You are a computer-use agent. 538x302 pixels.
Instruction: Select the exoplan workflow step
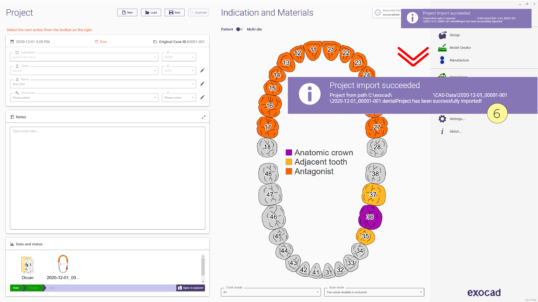(x=34, y=288)
